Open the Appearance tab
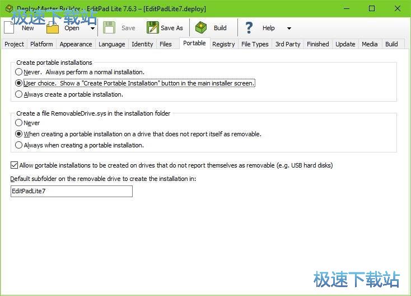 [76, 44]
